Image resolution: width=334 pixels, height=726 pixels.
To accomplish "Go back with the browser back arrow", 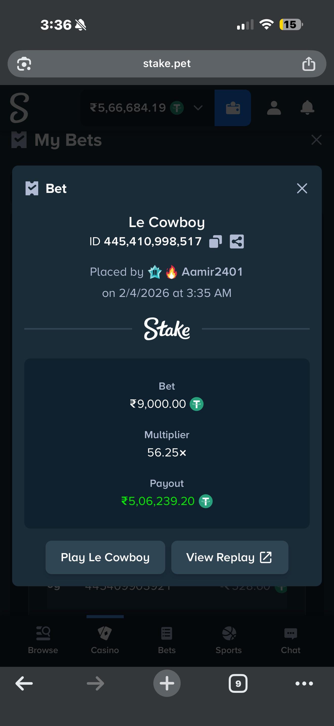I will tap(24, 683).
